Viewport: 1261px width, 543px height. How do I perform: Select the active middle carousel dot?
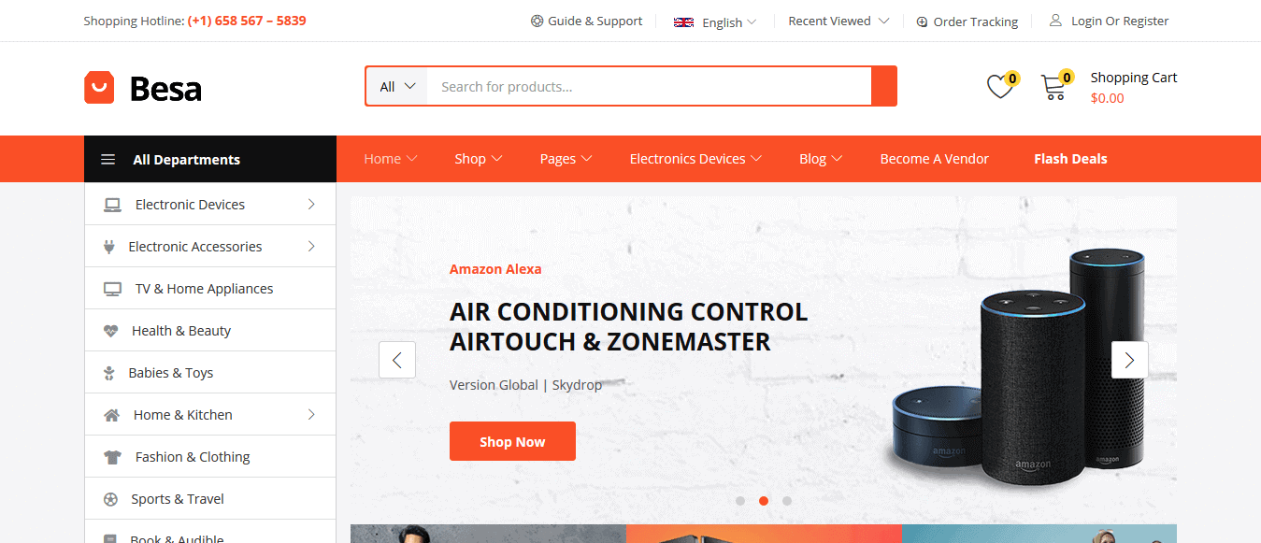point(764,501)
